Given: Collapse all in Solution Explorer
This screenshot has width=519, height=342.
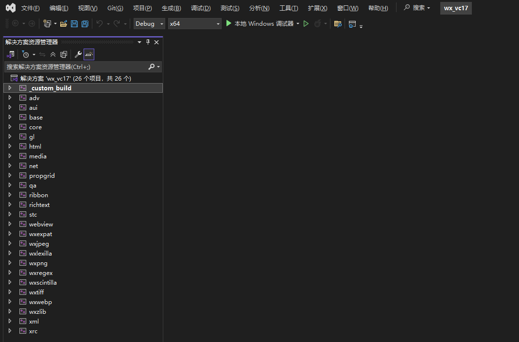Looking at the screenshot, I should [53, 54].
